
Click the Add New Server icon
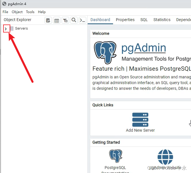coord(140,120)
